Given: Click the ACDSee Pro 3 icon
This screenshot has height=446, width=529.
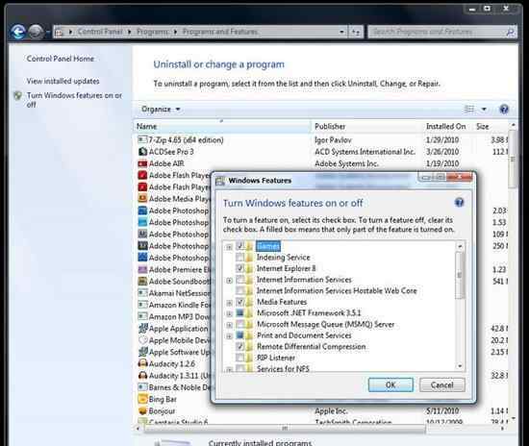Looking at the screenshot, I should [x=142, y=151].
